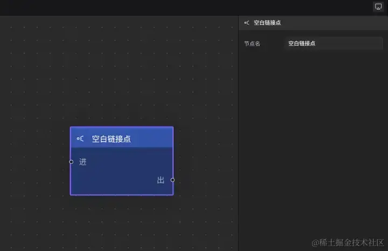
Task: Click the presentation screen icon at top right
Action: click(378, 6)
